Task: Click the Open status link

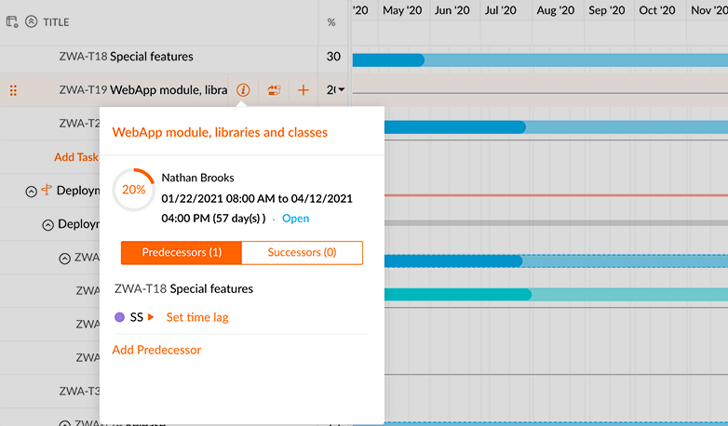Action: click(295, 219)
